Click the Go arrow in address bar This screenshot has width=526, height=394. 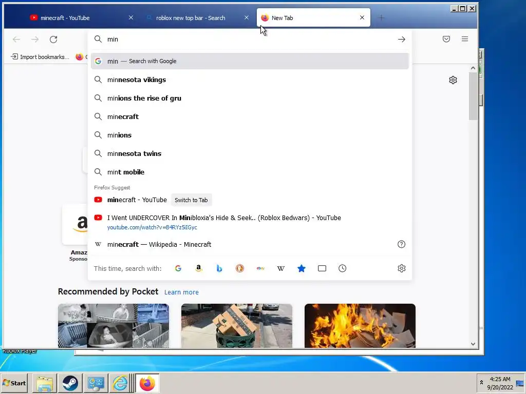click(402, 39)
